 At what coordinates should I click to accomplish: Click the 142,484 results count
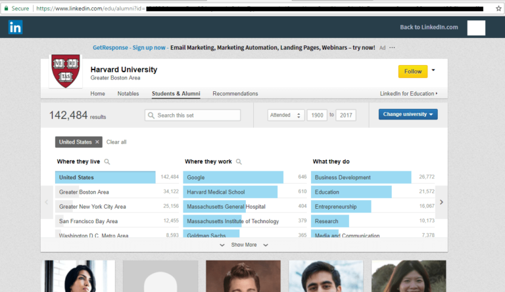[x=78, y=115]
